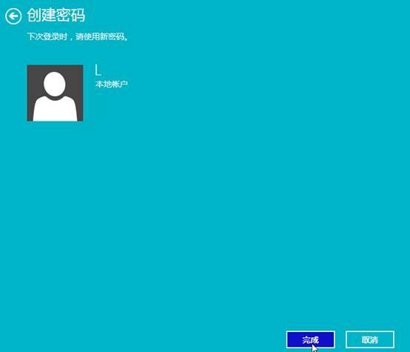Screen dimensions: 410x352
Task: Select the user avatar picture
Action: [x=55, y=93]
